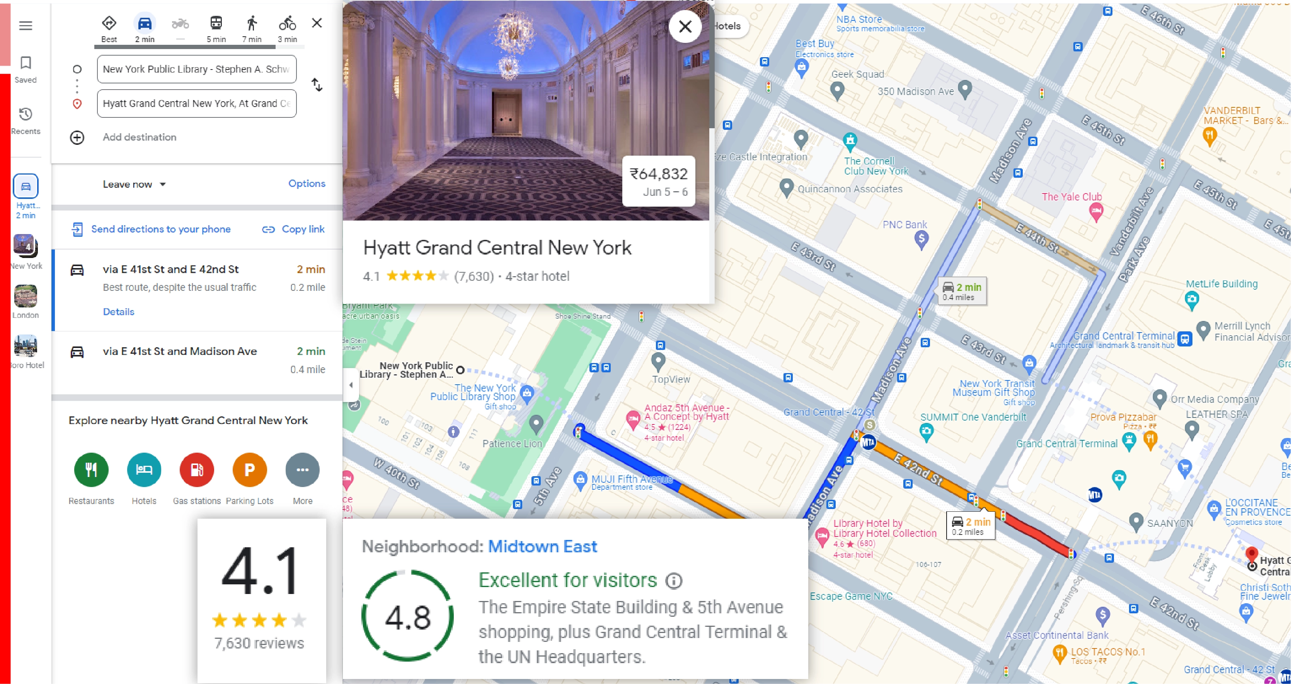This screenshot has height=684, width=1291.
Task: Select the cycling route icon
Action: pyautogui.click(x=286, y=24)
